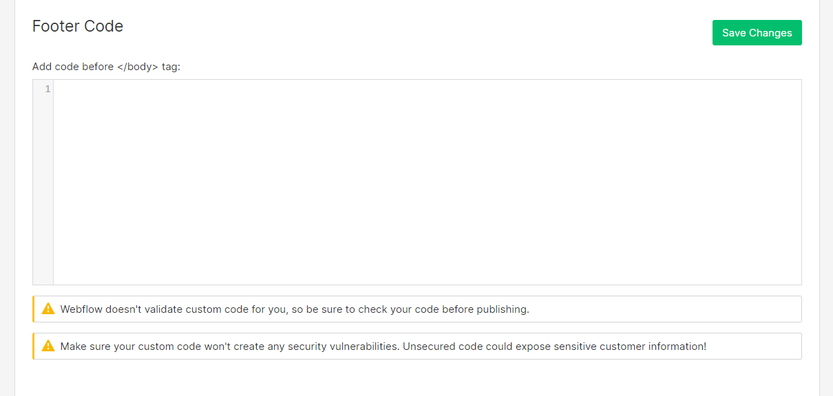833x396 pixels.
Task: Click empty space at the right of the security warning box
Action: [754, 346]
